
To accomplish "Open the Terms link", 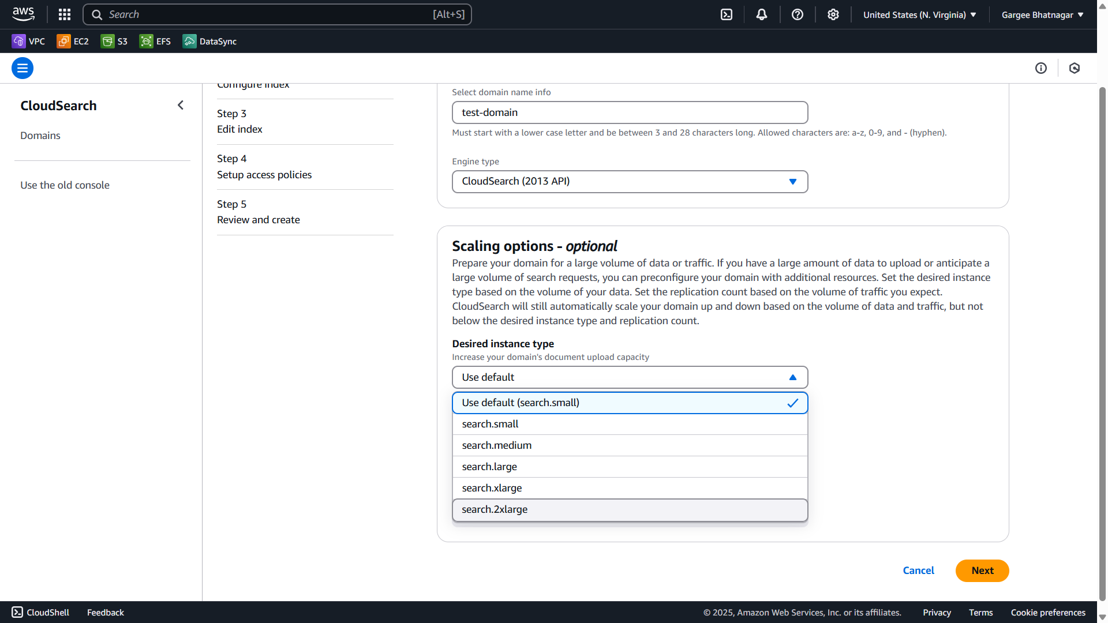I will tap(980, 612).
